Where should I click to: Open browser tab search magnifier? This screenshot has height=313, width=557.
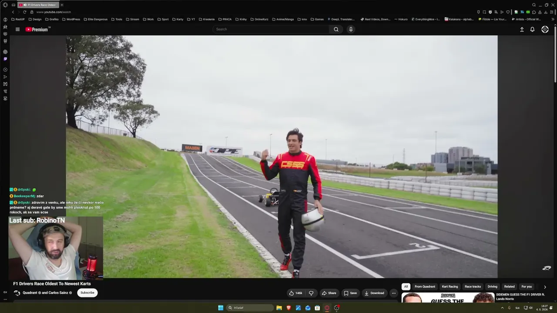click(534, 5)
